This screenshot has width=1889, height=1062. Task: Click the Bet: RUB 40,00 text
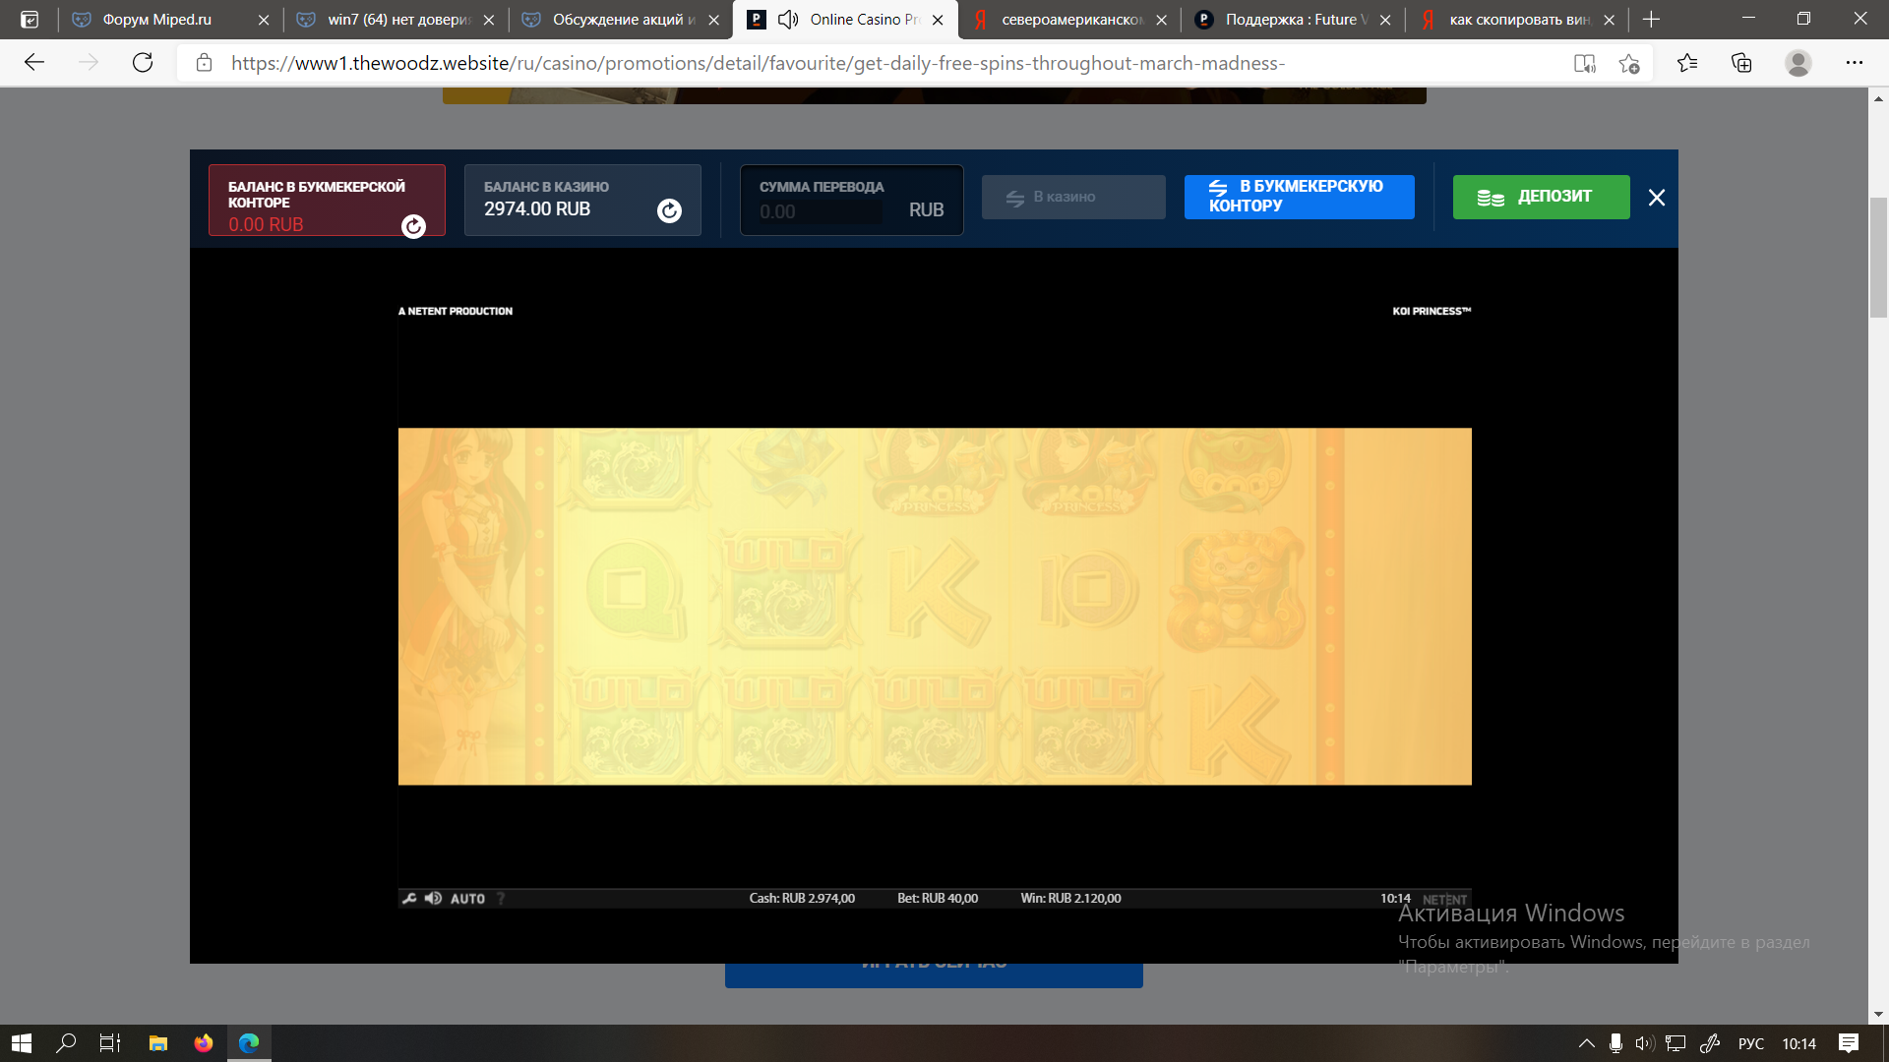938,898
